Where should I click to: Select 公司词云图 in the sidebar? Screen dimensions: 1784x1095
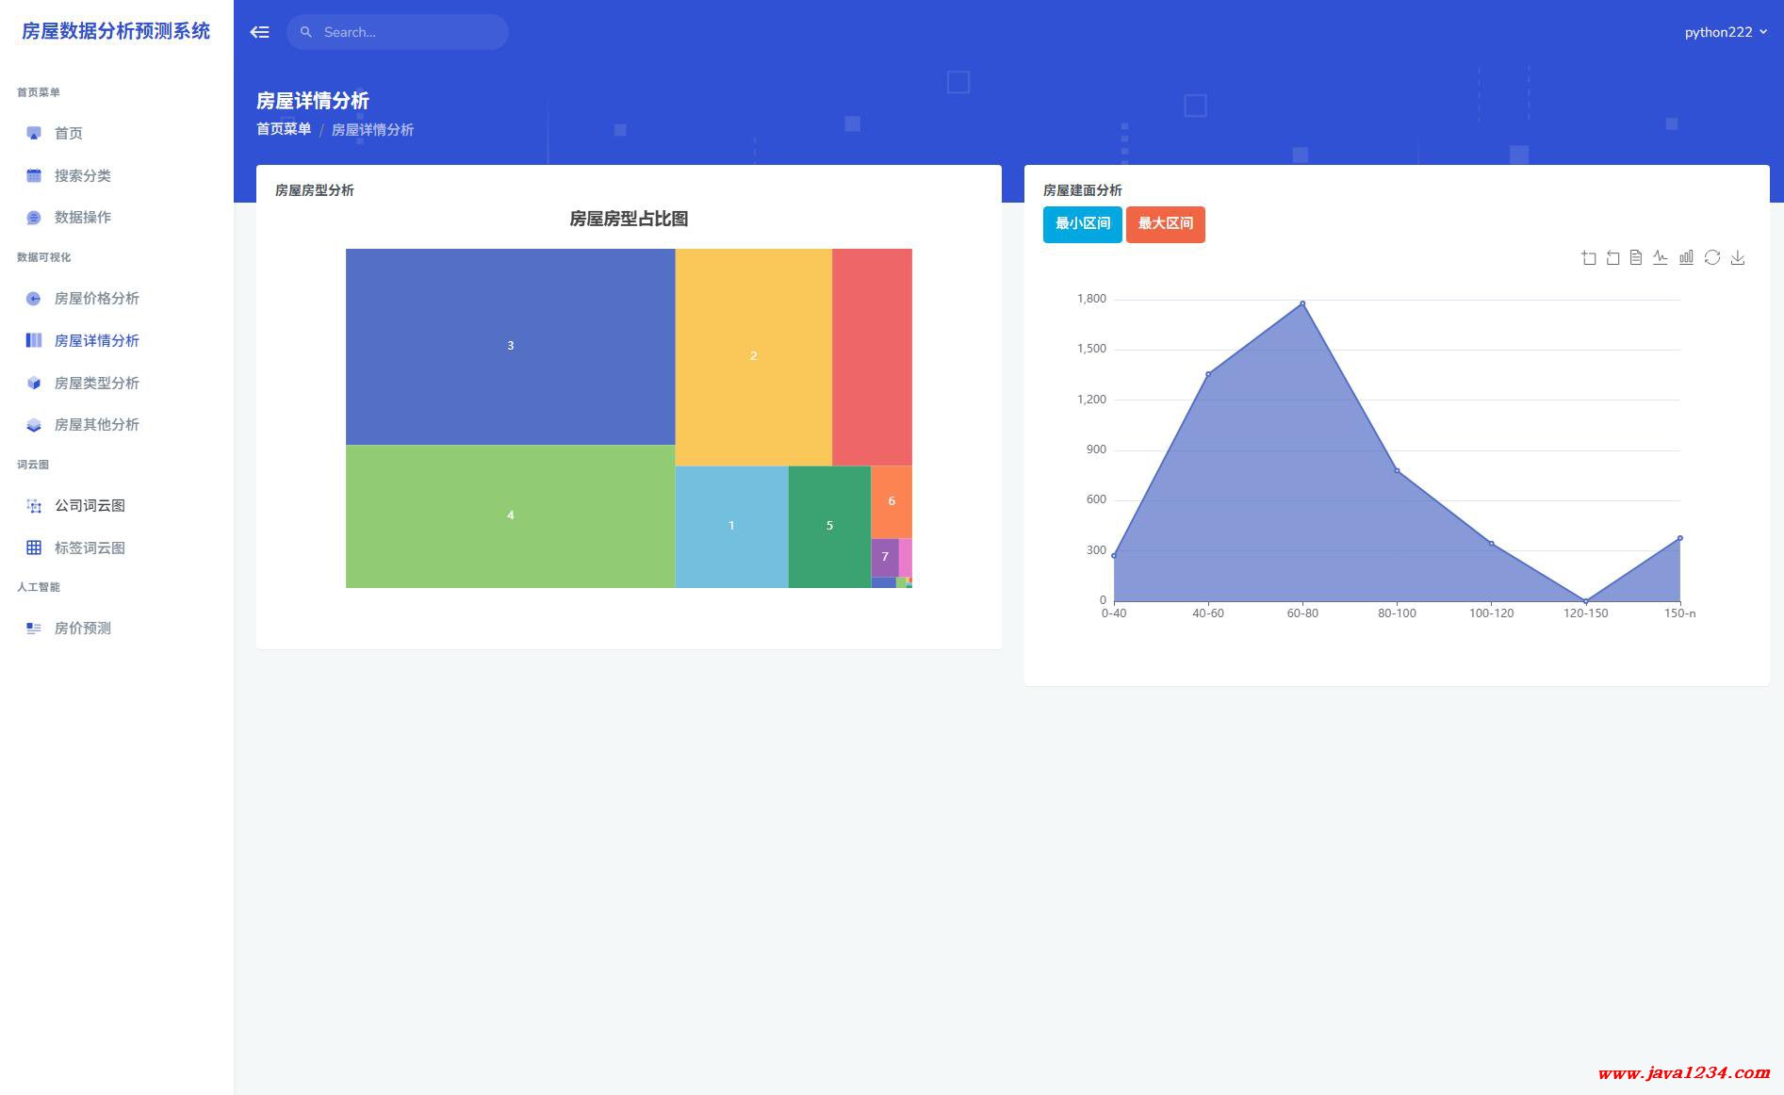click(x=90, y=506)
